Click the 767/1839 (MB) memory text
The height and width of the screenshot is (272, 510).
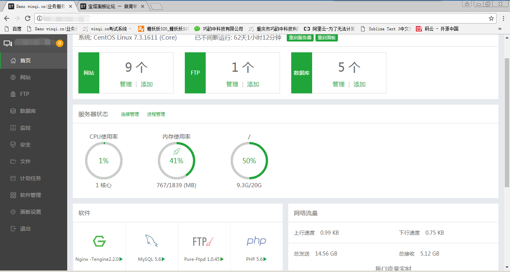click(177, 185)
